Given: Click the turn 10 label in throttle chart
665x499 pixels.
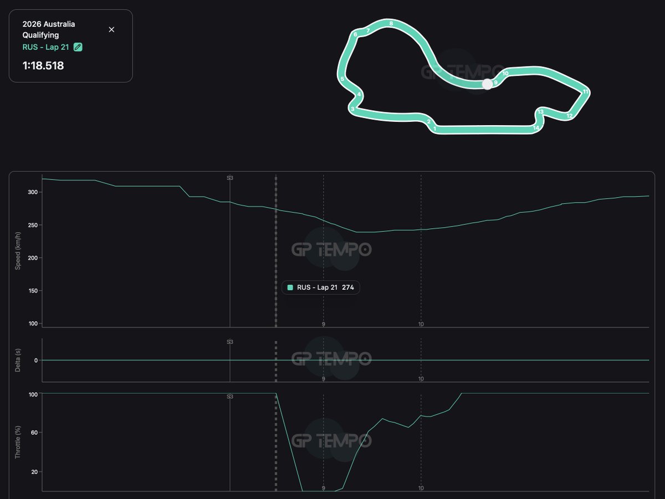Looking at the screenshot, I should 421,488.
